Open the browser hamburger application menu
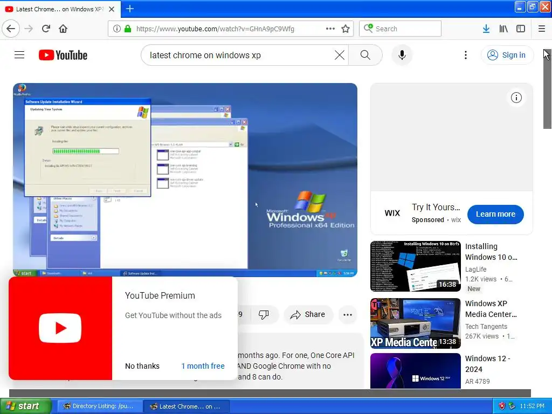552x414 pixels. pyautogui.click(x=542, y=29)
